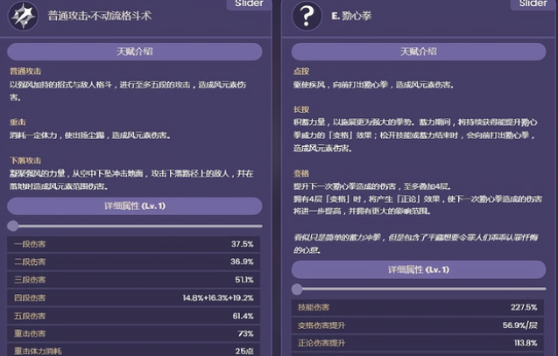Collapse the right 天赋介绍 section header

click(x=418, y=52)
